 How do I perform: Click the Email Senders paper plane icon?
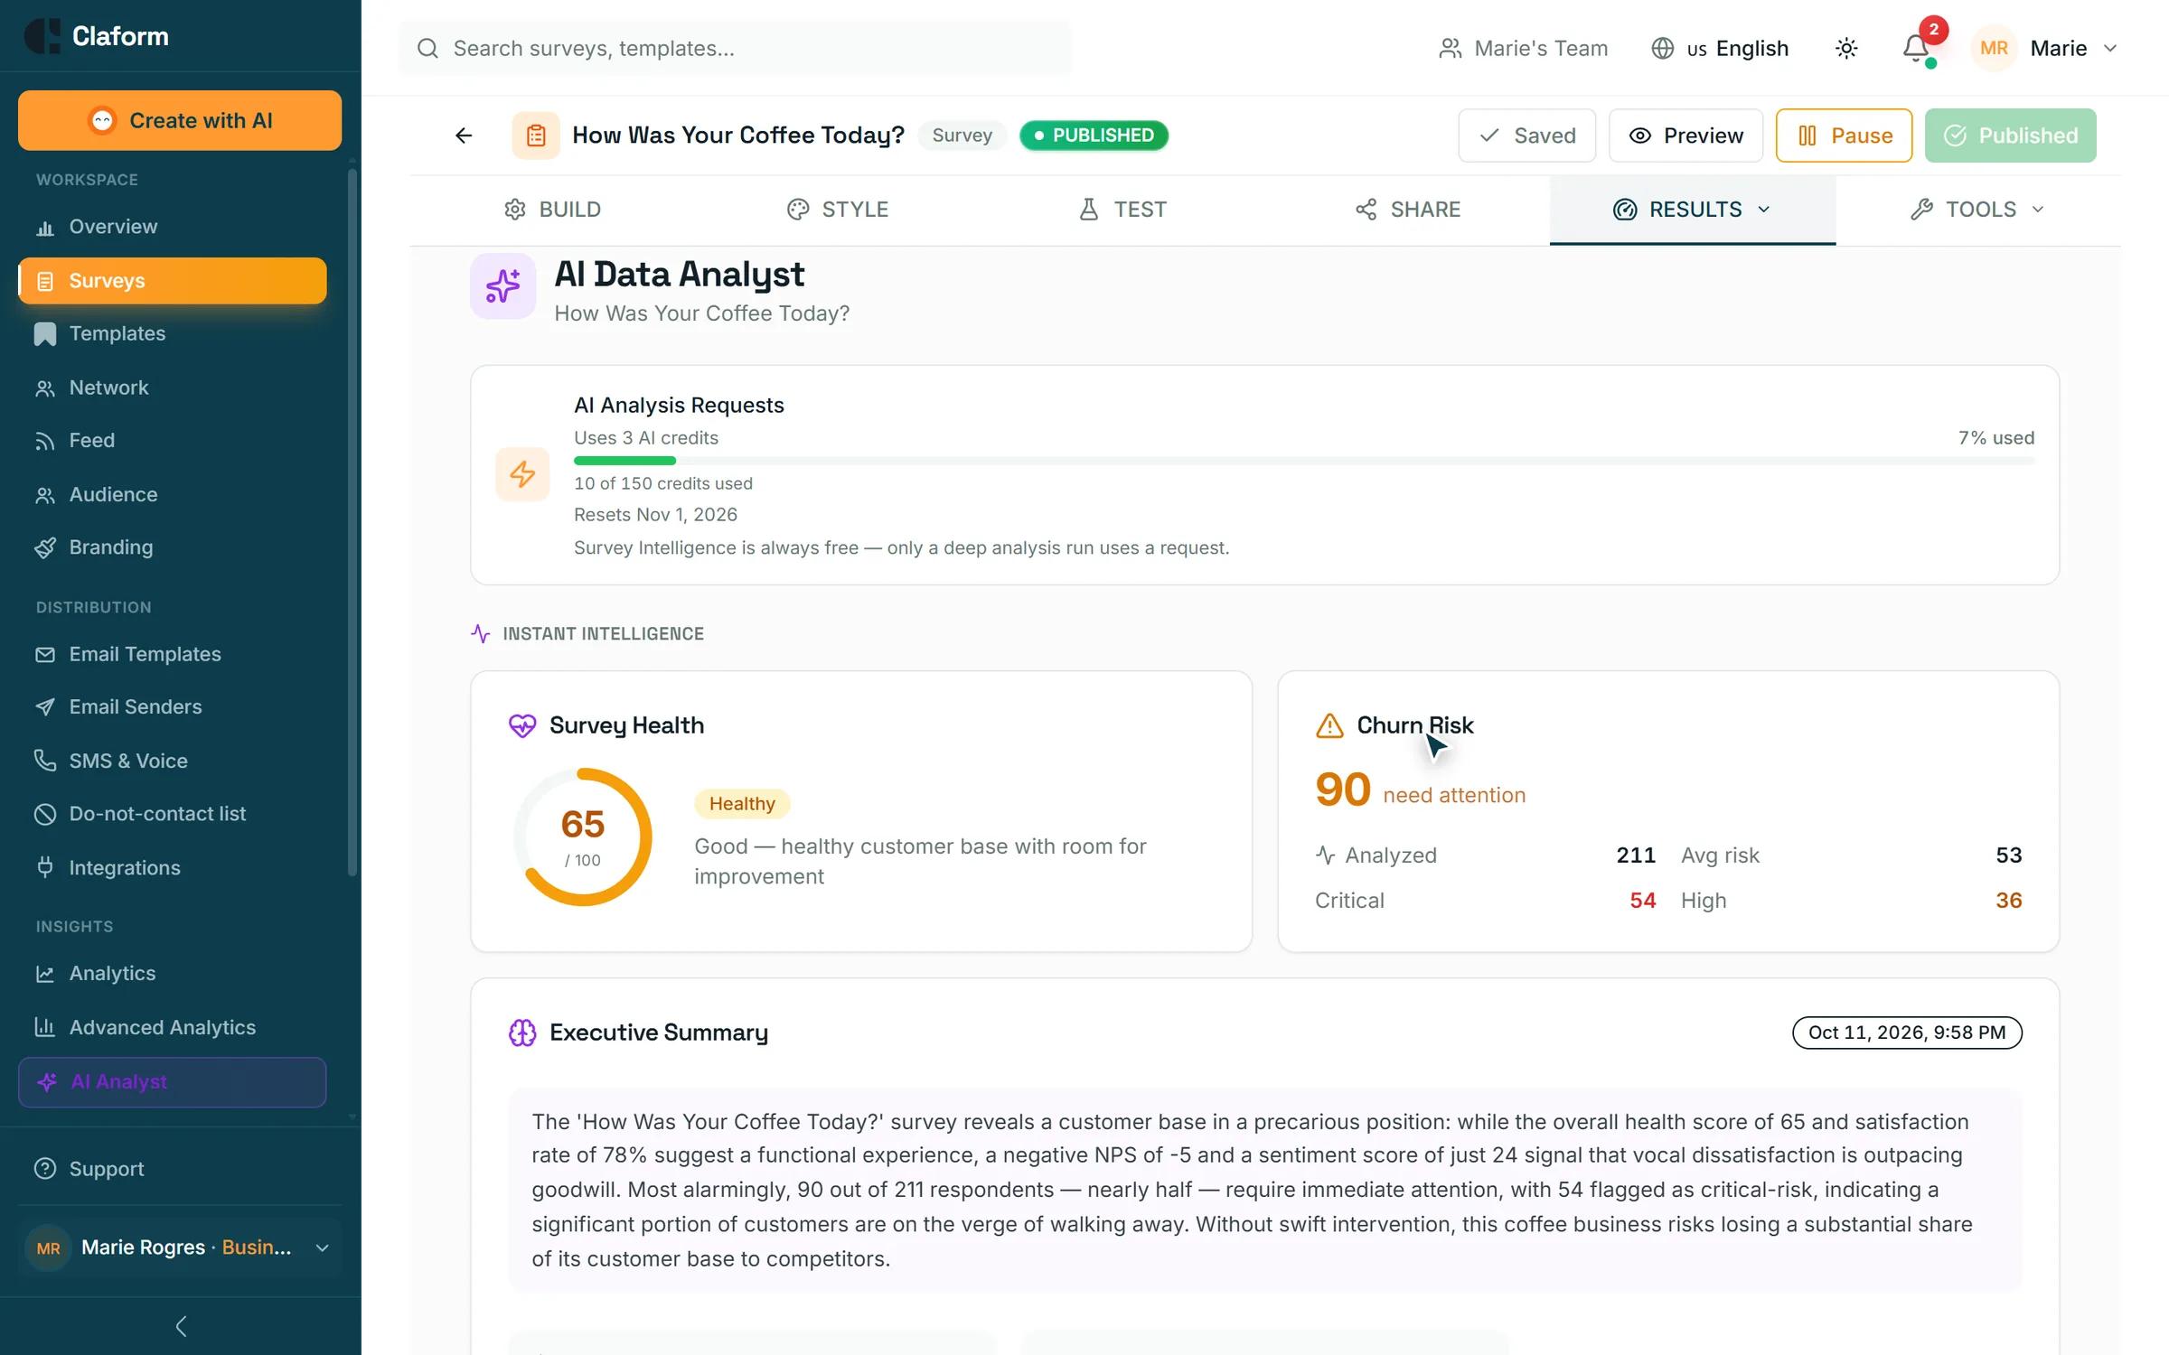coord(45,707)
